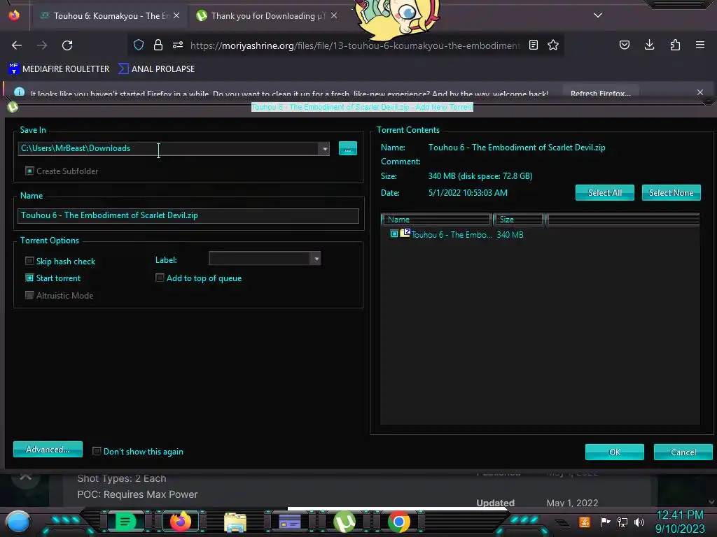This screenshot has width=717, height=537.
Task: Click the Firefox forward arrow
Action: point(42,45)
